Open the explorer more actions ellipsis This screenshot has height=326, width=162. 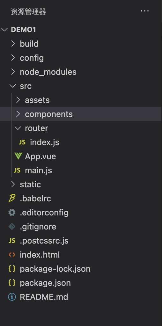[145, 11]
